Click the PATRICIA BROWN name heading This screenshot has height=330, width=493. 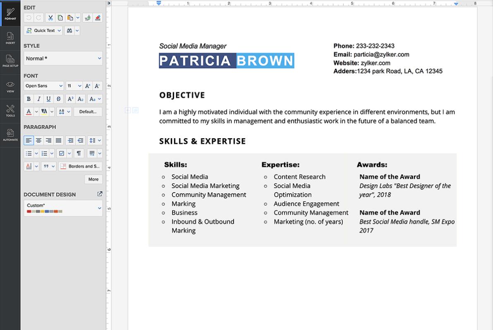[226, 61]
